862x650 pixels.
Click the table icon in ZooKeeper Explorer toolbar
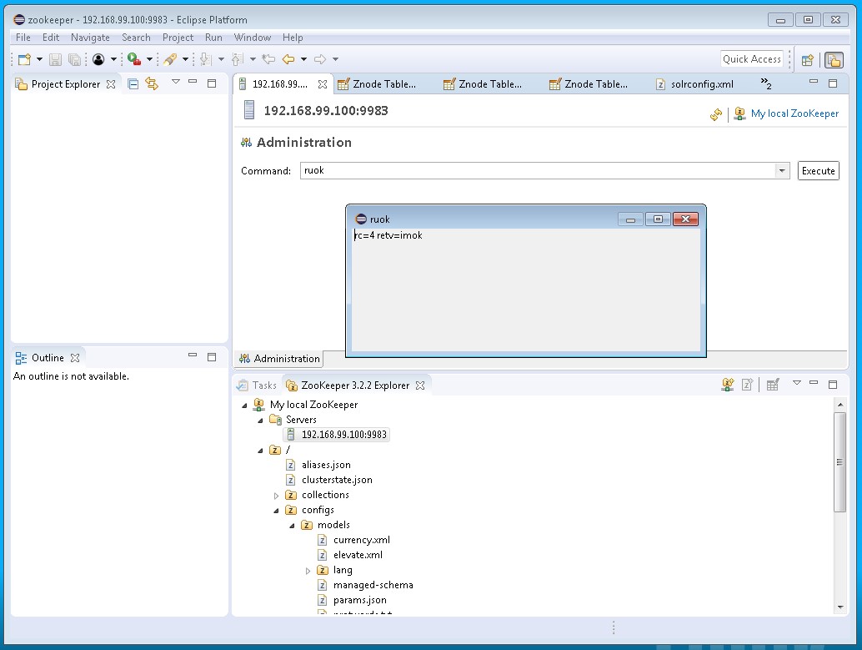[x=773, y=385]
